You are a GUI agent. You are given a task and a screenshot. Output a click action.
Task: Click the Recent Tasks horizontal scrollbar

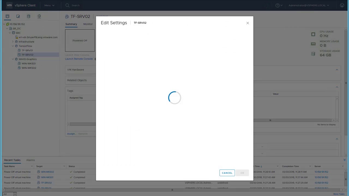click(172, 190)
